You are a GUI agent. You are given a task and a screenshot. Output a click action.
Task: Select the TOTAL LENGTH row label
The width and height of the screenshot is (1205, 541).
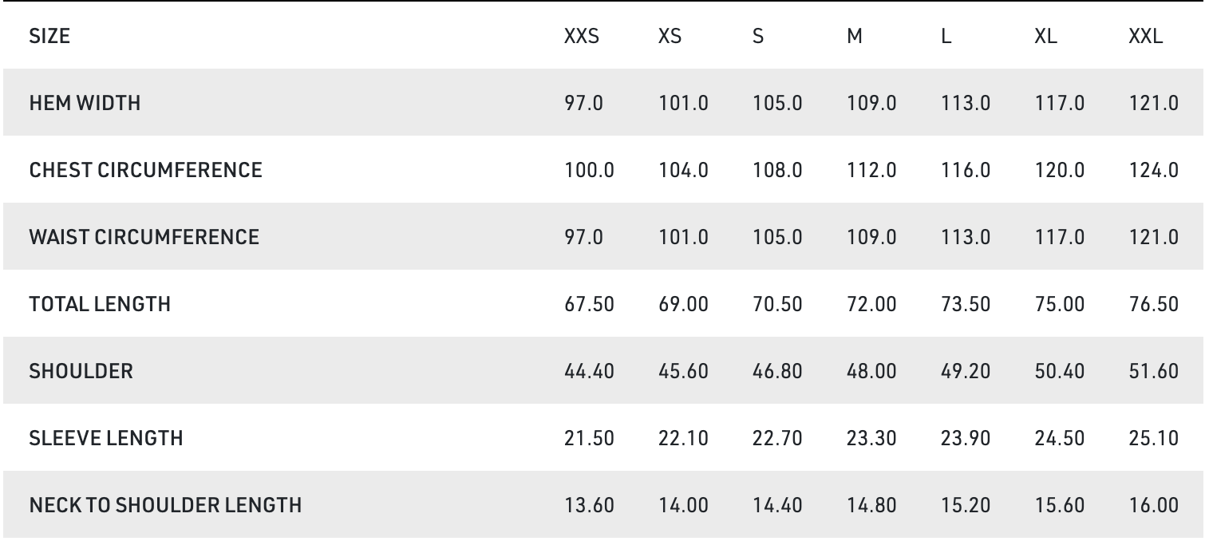tap(100, 304)
